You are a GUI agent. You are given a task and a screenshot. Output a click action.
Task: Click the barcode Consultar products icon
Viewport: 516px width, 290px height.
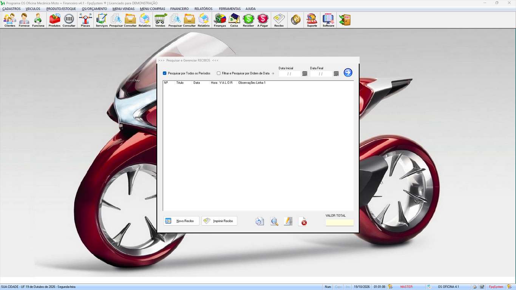coord(69,20)
